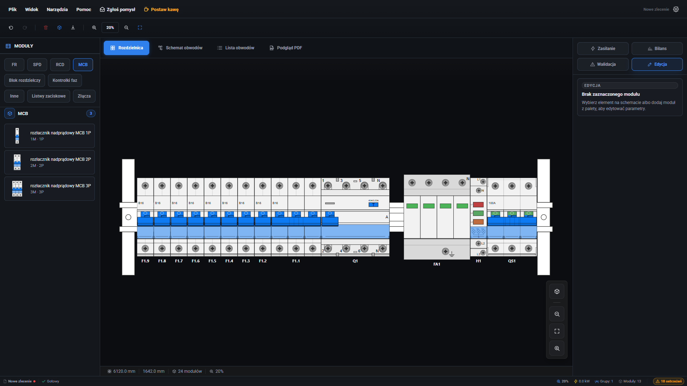Click the fit-to-screen icon in top toolbar

(x=140, y=28)
